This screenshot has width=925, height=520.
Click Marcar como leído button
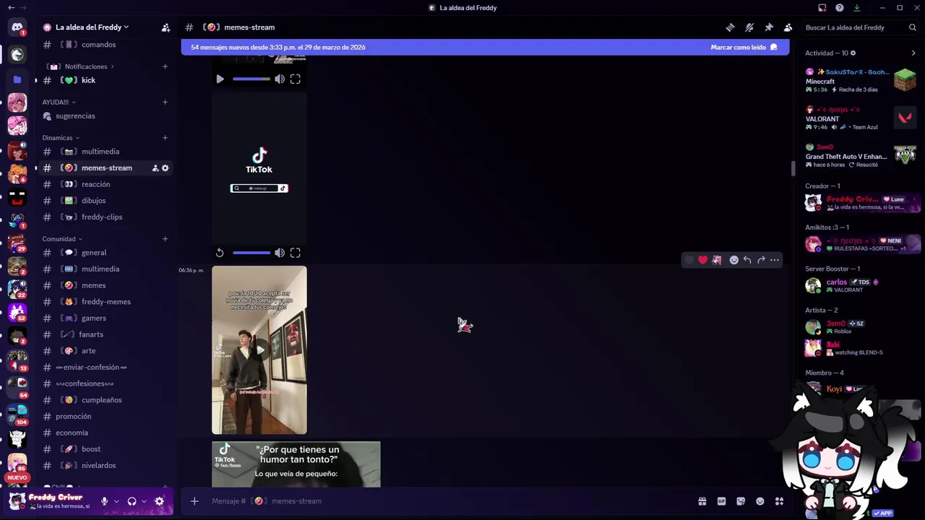point(744,47)
